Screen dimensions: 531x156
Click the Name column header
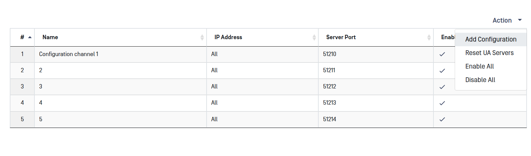coord(50,37)
